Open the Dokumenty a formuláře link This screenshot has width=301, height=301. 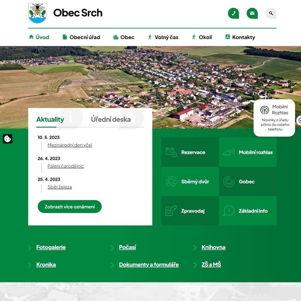[x=149, y=265]
